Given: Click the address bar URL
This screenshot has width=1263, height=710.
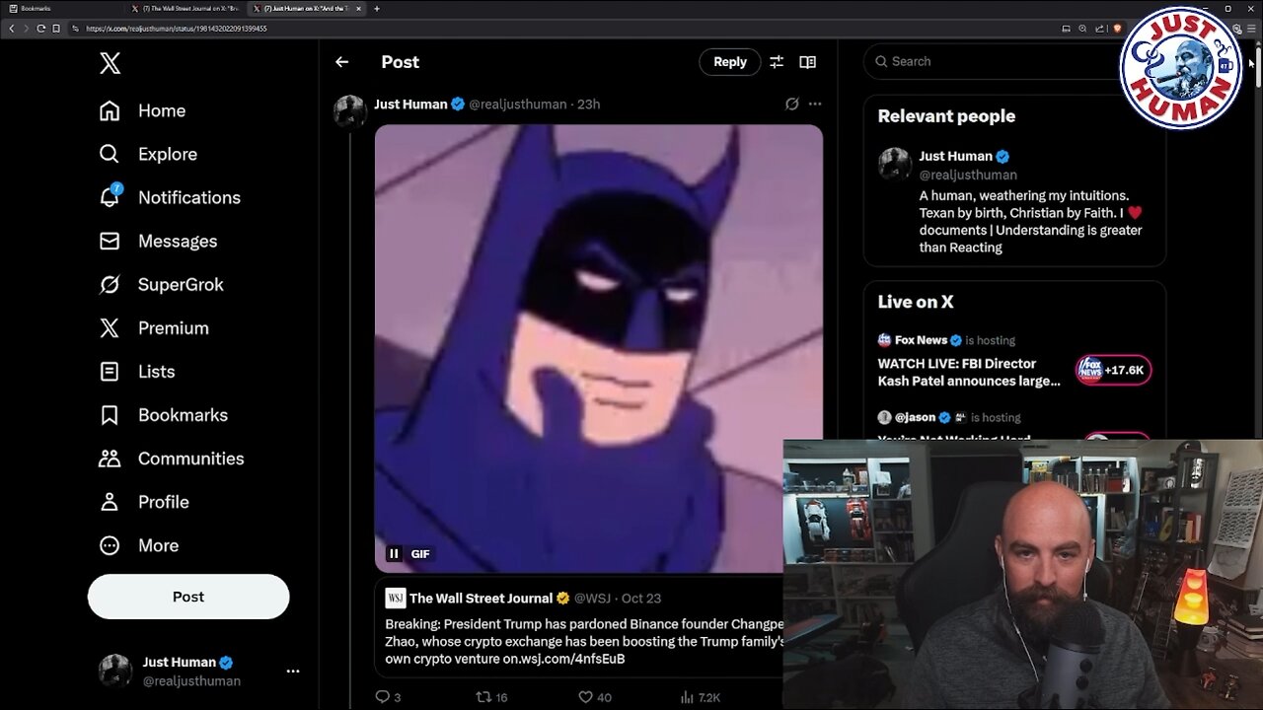Looking at the screenshot, I should pos(177,29).
